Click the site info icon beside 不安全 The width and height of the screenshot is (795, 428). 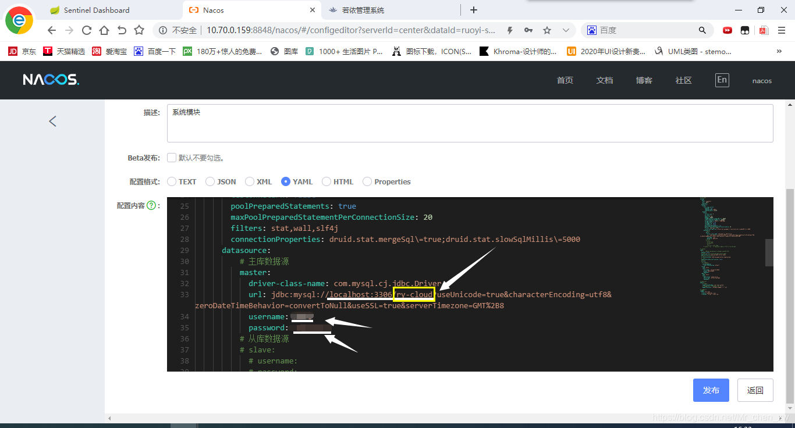162,30
